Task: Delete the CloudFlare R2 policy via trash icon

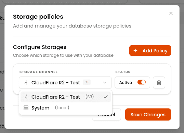Action: (159, 82)
